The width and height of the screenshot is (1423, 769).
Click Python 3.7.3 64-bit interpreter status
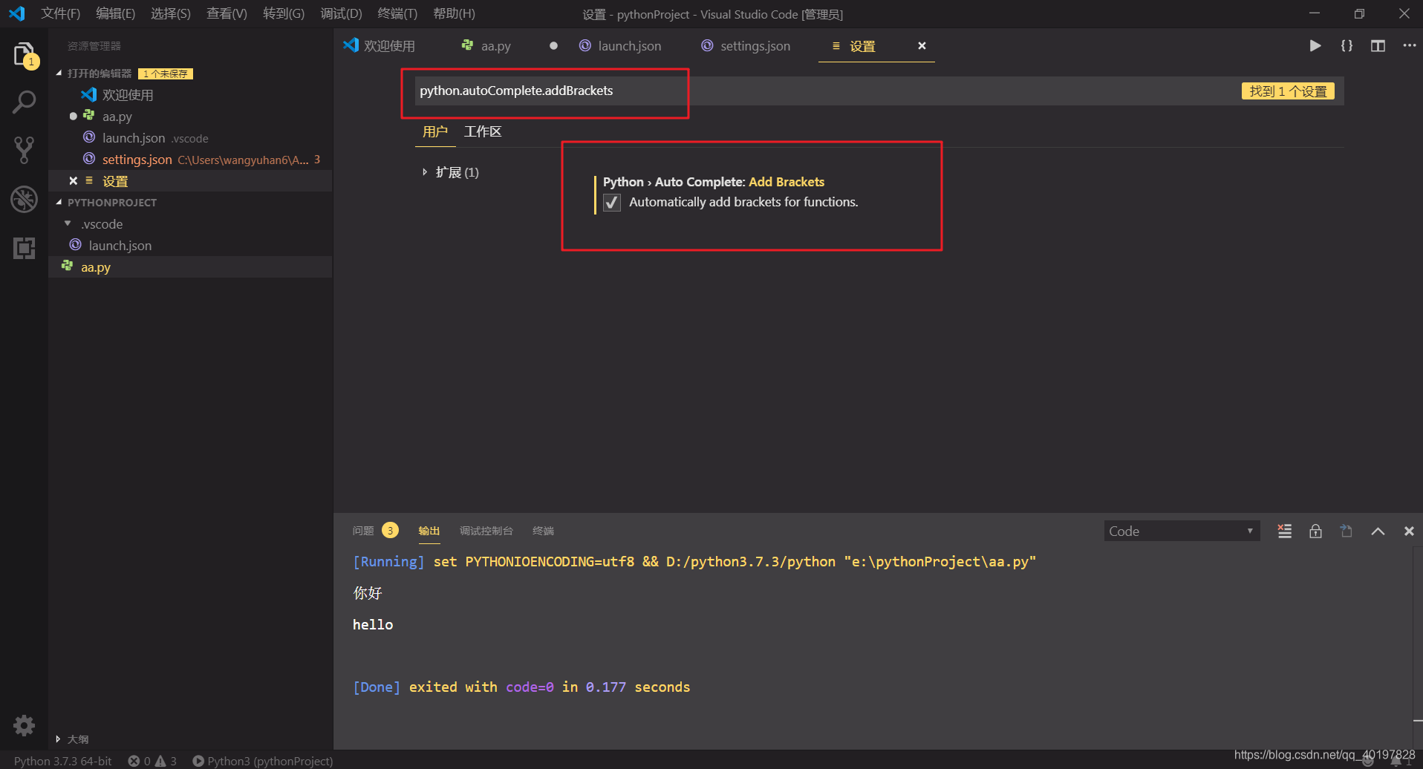62,761
